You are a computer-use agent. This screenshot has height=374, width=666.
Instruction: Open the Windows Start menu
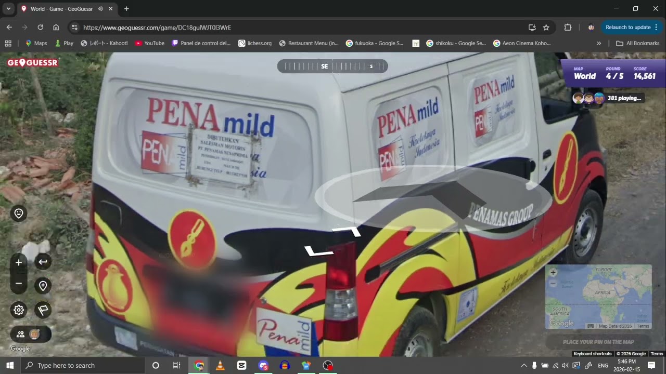pos(10,365)
